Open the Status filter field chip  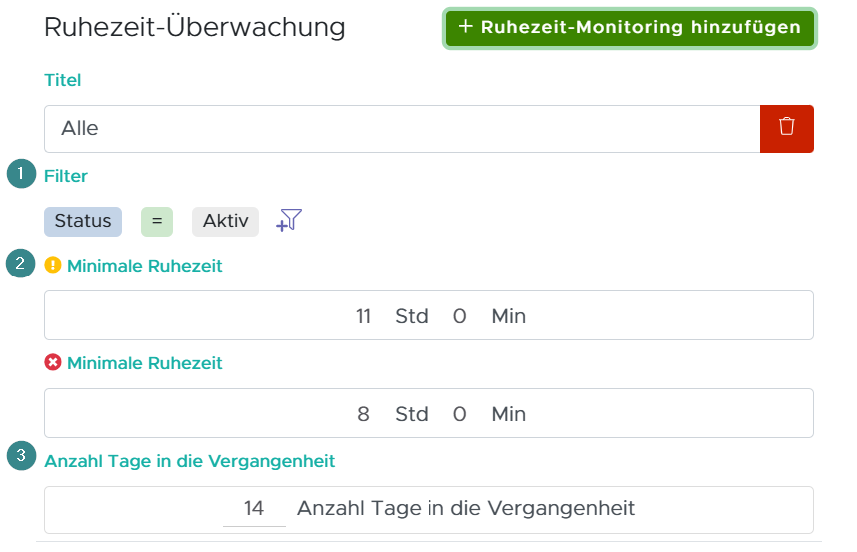point(83,221)
